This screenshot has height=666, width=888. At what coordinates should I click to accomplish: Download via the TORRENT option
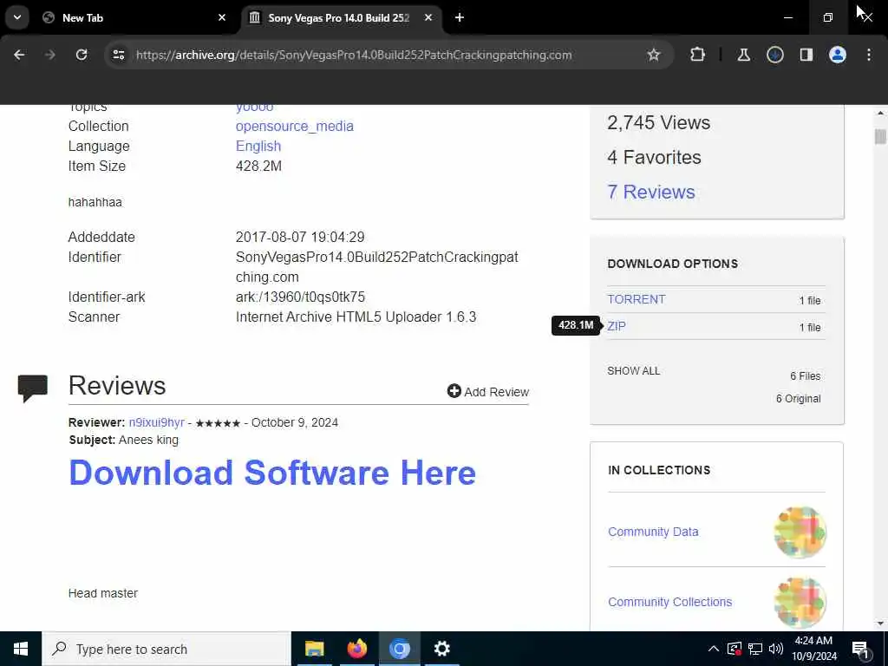click(x=637, y=299)
